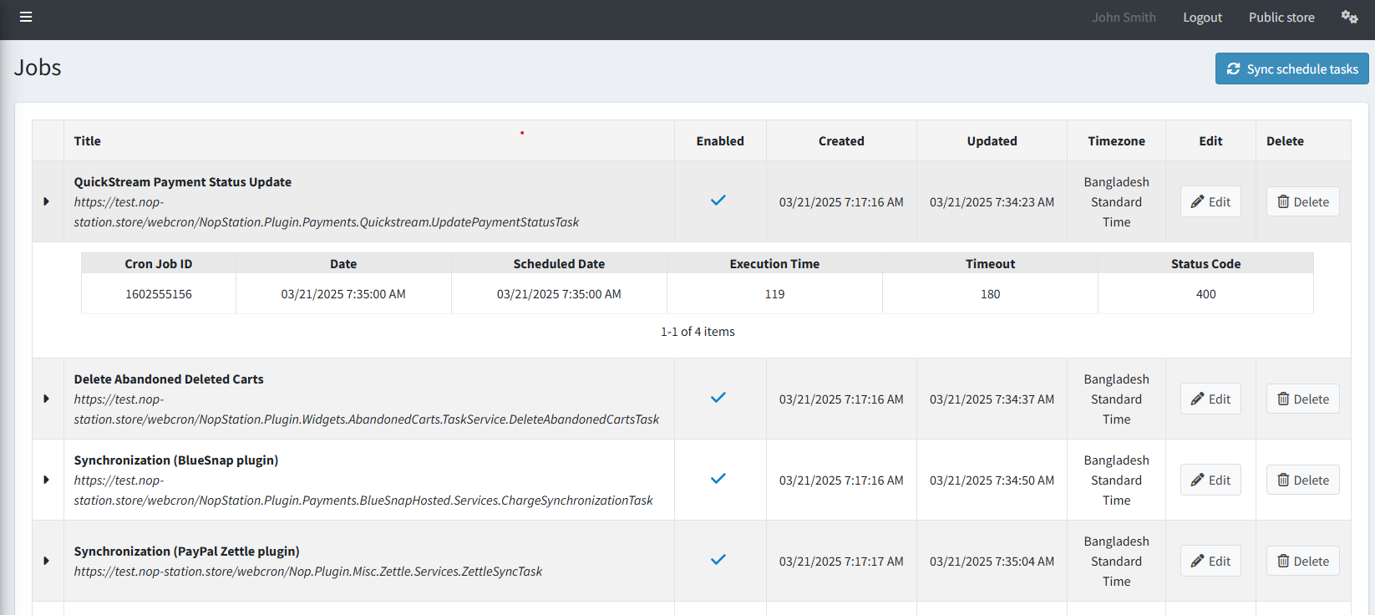1375x615 pixels.
Task: Click the ChargeSynchronizationTask URL text
Action: 363,490
